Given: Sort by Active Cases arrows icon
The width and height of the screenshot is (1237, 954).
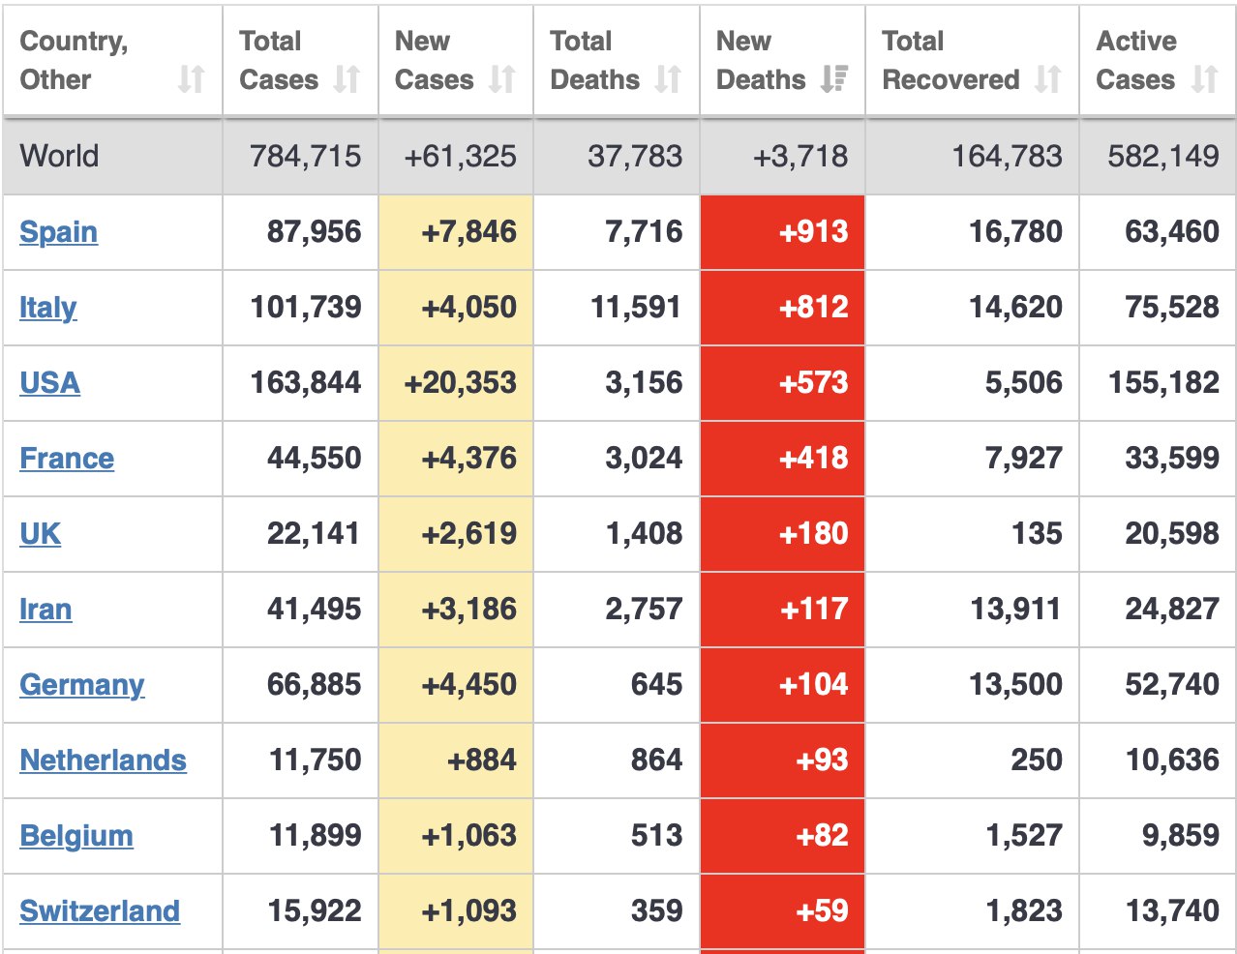Looking at the screenshot, I should [1204, 79].
